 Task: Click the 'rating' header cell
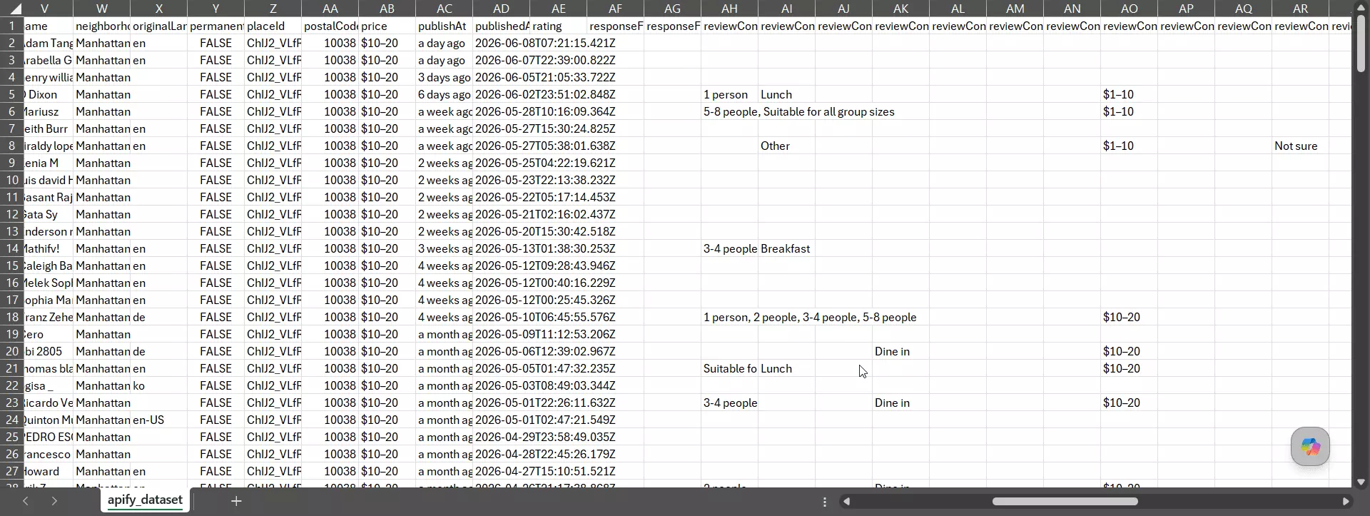(x=559, y=26)
